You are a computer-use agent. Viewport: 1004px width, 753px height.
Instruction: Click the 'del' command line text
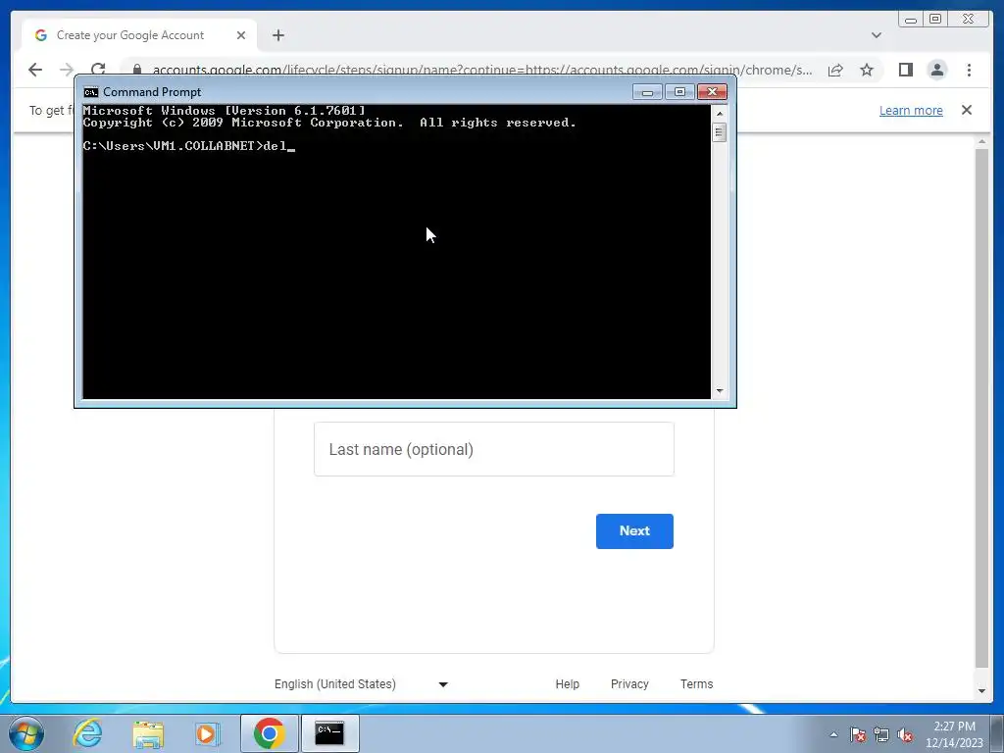[275, 146]
